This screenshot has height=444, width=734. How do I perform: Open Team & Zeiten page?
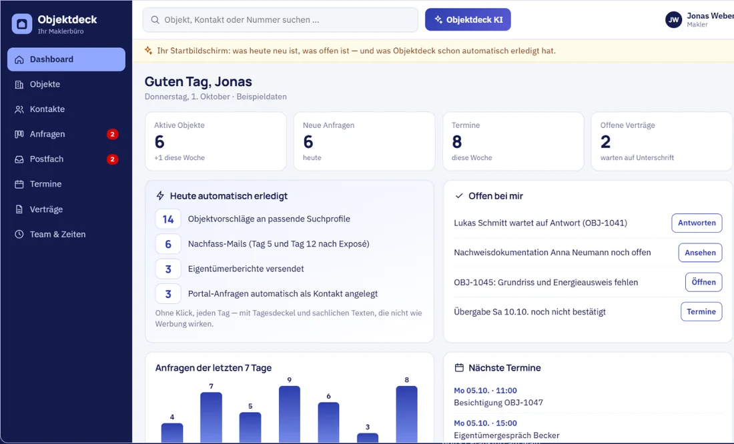point(67,234)
